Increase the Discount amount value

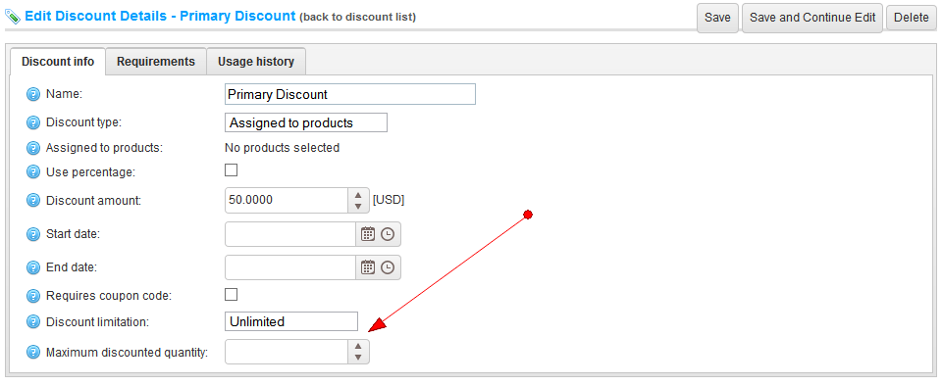coord(358,195)
